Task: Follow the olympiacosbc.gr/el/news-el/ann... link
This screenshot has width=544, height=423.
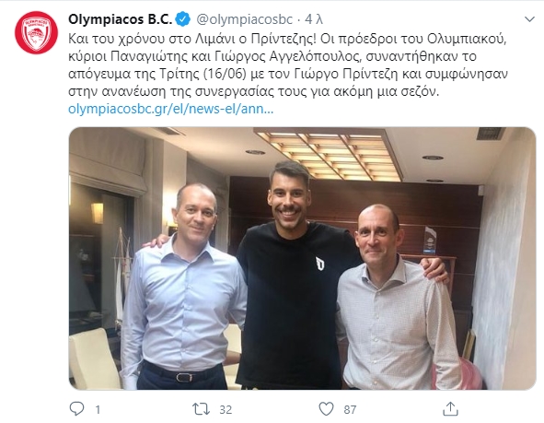Action: coord(170,109)
